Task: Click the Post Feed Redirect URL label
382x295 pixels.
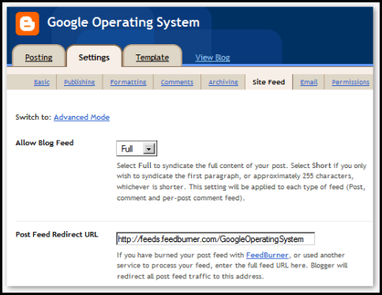Action: coord(57,234)
